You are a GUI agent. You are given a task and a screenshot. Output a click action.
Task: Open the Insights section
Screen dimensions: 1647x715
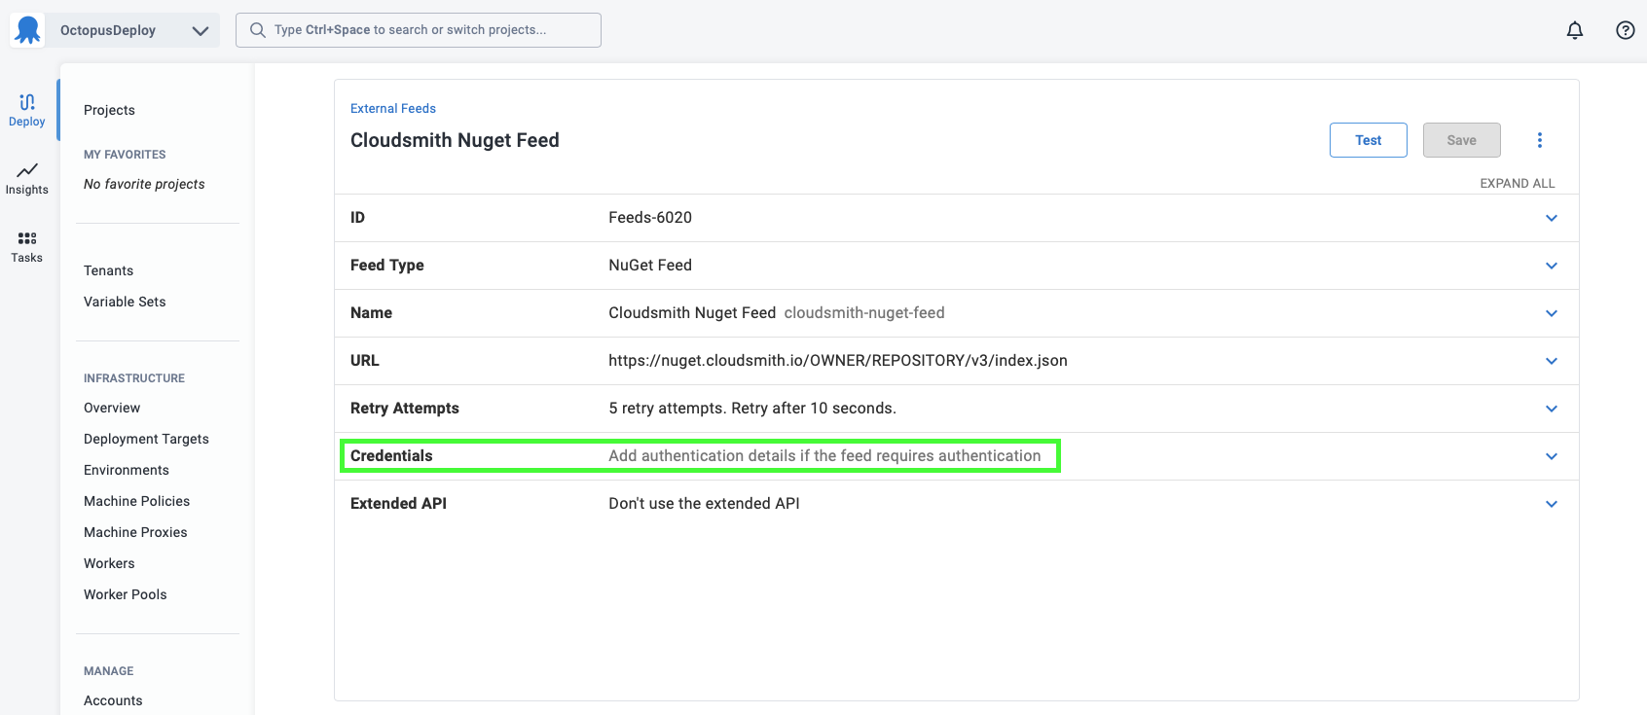pos(27,178)
